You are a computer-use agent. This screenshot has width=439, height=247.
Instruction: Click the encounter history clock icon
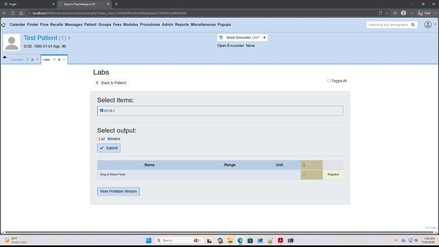click(221, 37)
